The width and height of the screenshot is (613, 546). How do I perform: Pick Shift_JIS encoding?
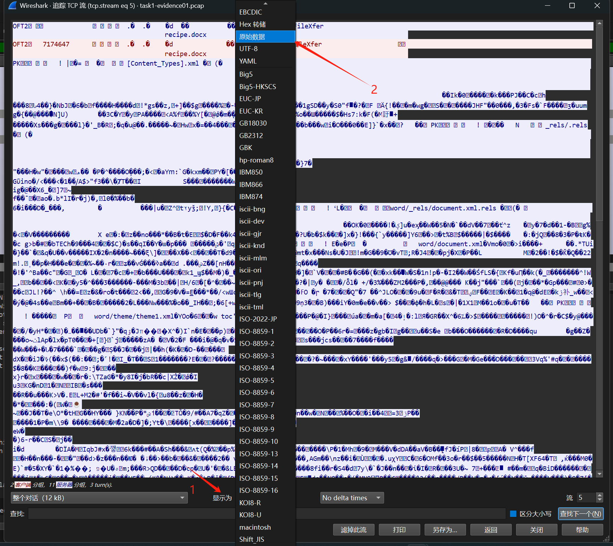click(266, 539)
